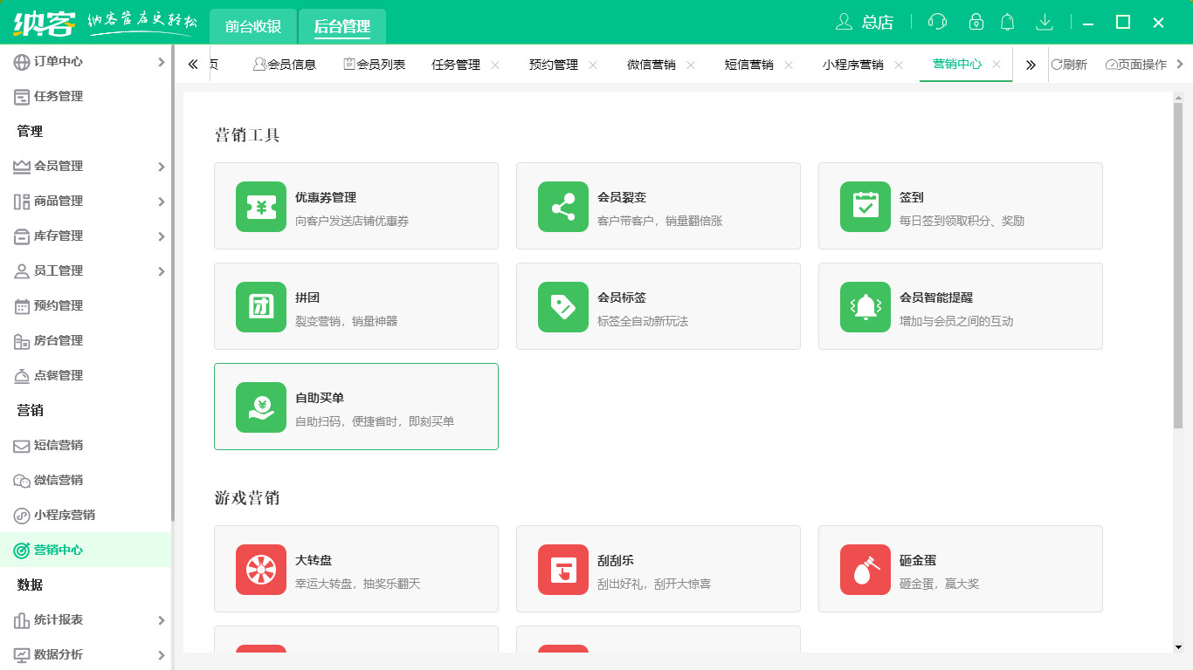Select the group-buy (拼团) icon
This screenshot has height=670, width=1193.
(261, 307)
